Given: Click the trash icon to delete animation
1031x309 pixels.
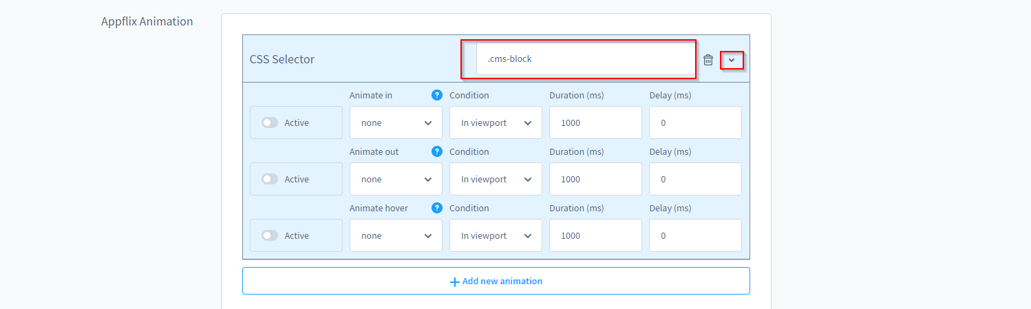Looking at the screenshot, I should coord(708,60).
